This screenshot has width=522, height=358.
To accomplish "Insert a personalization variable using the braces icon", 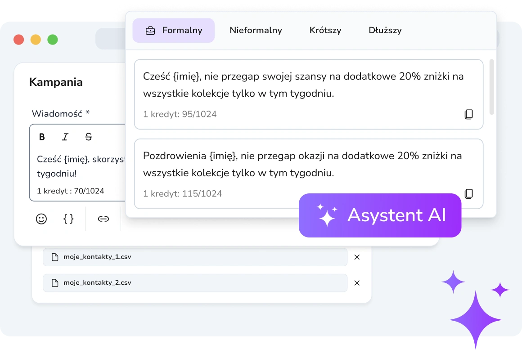I will [68, 219].
